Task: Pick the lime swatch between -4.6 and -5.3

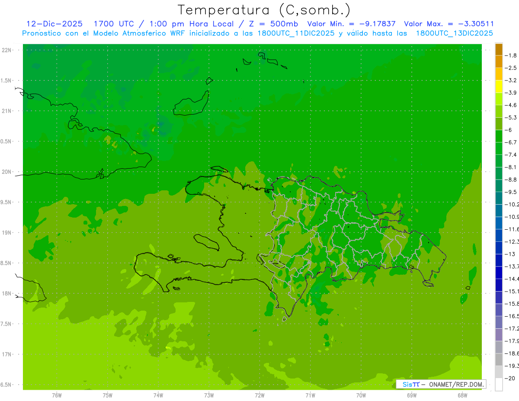Action: 499,111
